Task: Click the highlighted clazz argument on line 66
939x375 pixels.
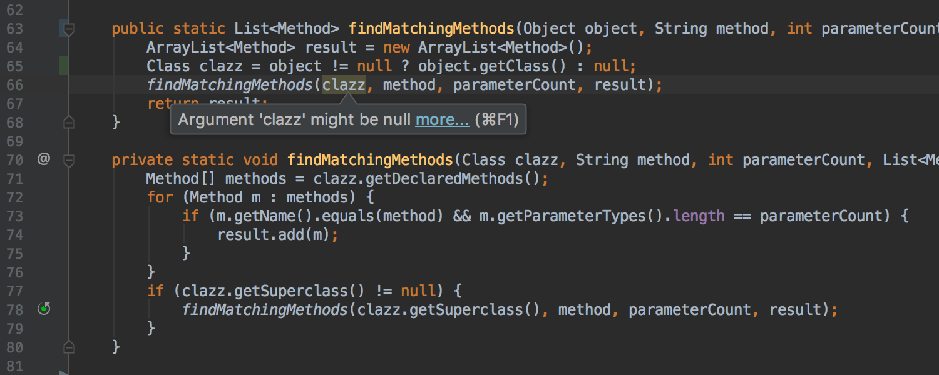Action: 344,85
